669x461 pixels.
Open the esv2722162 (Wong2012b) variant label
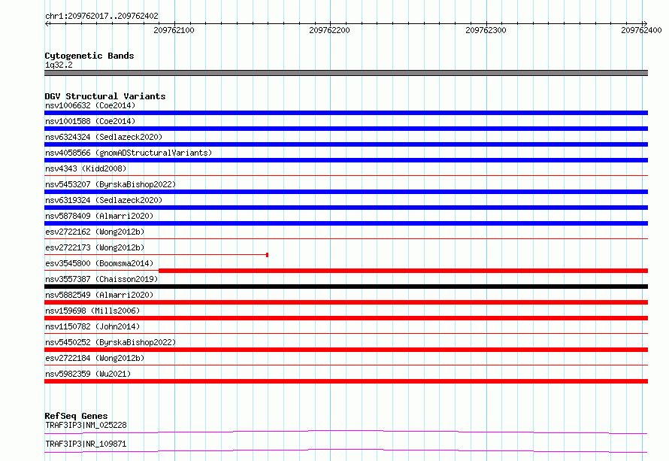[95, 232]
